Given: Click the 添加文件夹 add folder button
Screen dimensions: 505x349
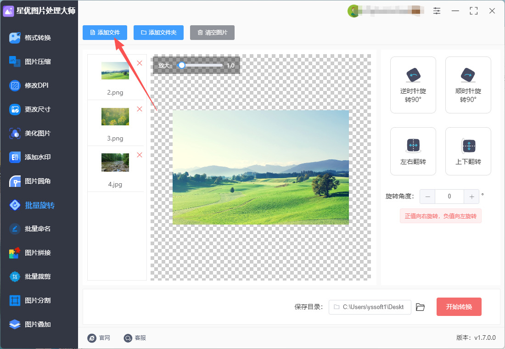Looking at the screenshot, I should (x=158, y=33).
